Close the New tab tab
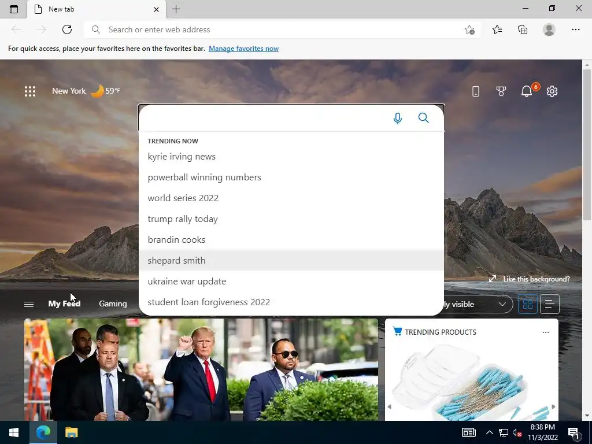Image resolution: width=592 pixels, height=444 pixels. click(x=156, y=9)
